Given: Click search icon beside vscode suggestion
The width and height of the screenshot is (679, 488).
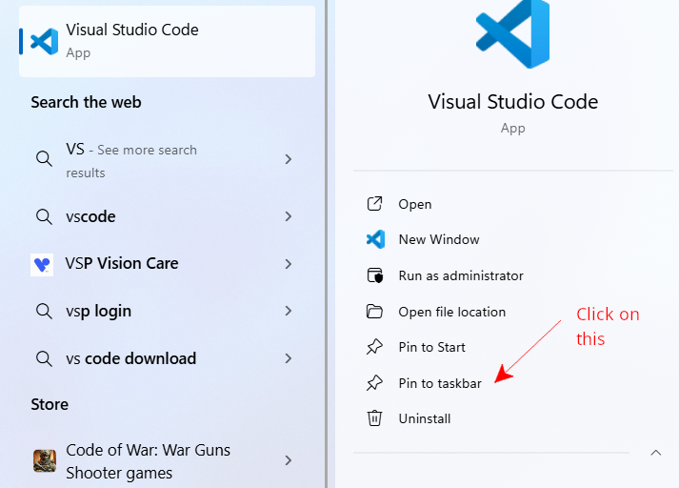Looking at the screenshot, I should (x=44, y=216).
